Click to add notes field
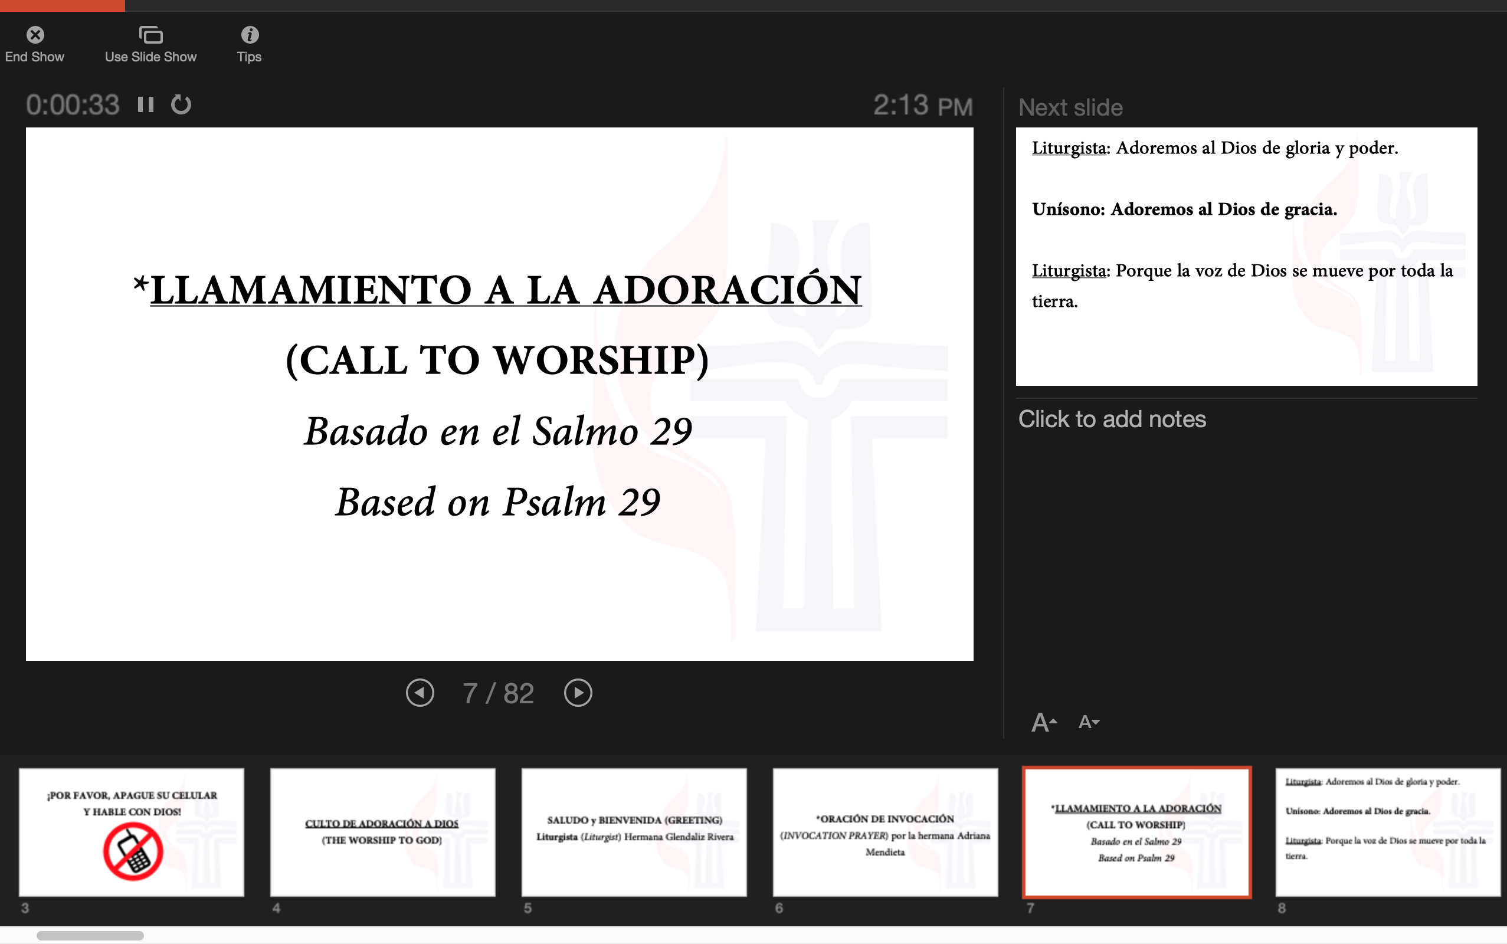This screenshot has width=1507, height=944. click(x=1112, y=419)
